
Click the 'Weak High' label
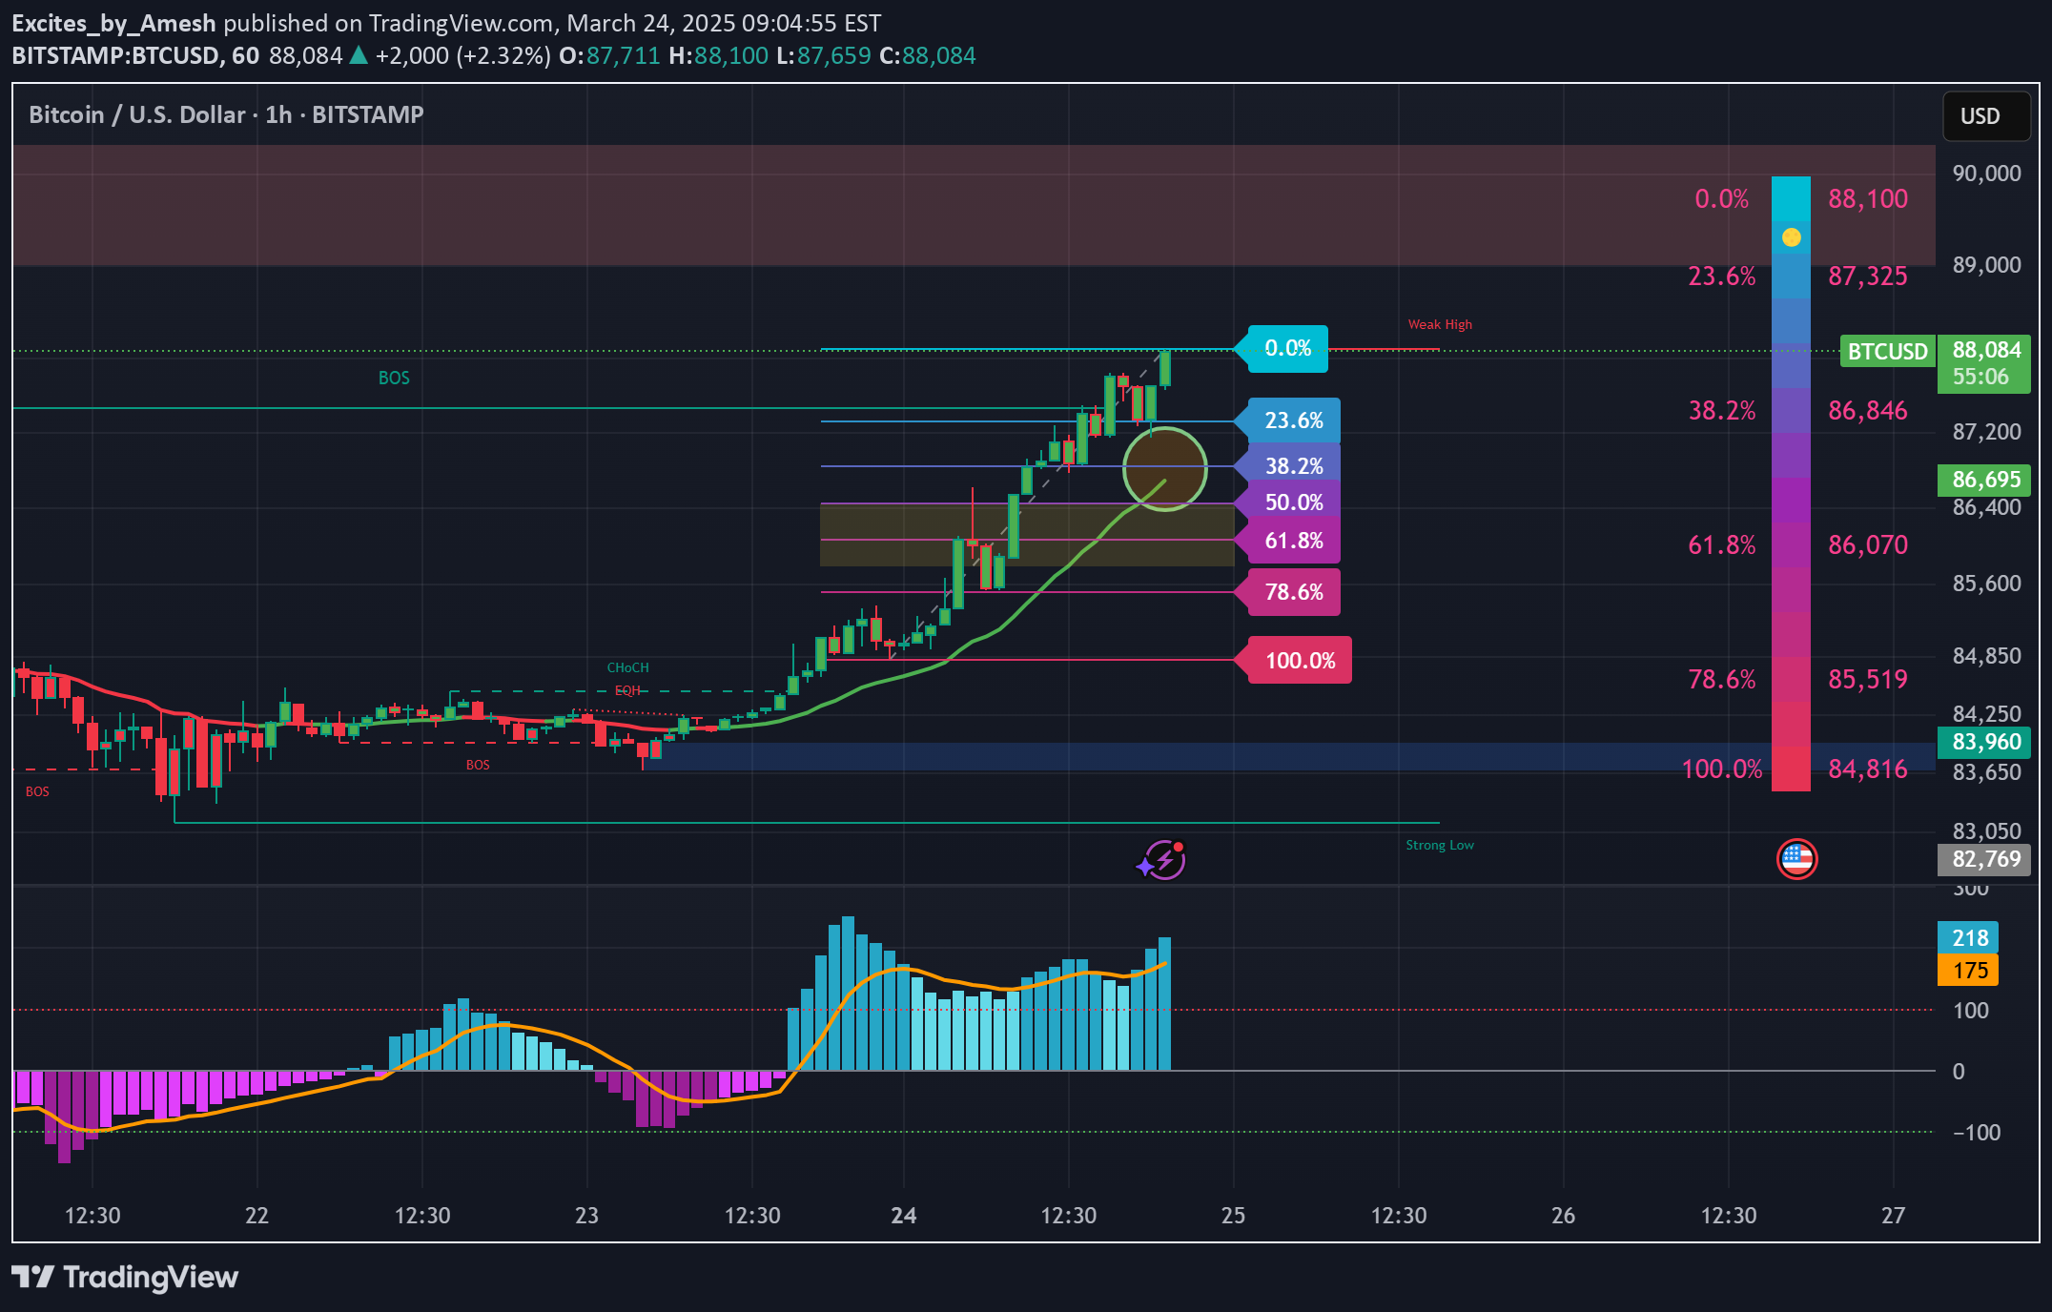1440,324
